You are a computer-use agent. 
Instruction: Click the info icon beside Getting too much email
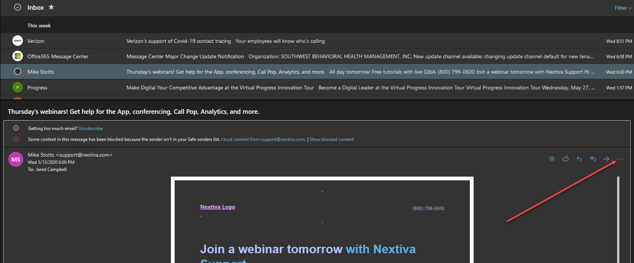(x=16, y=128)
